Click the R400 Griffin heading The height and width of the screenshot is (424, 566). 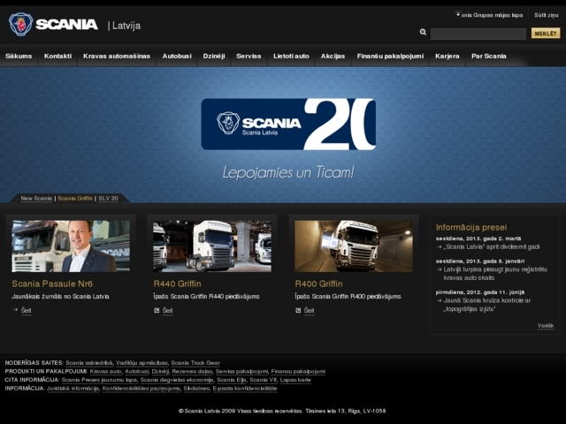(318, 284)
